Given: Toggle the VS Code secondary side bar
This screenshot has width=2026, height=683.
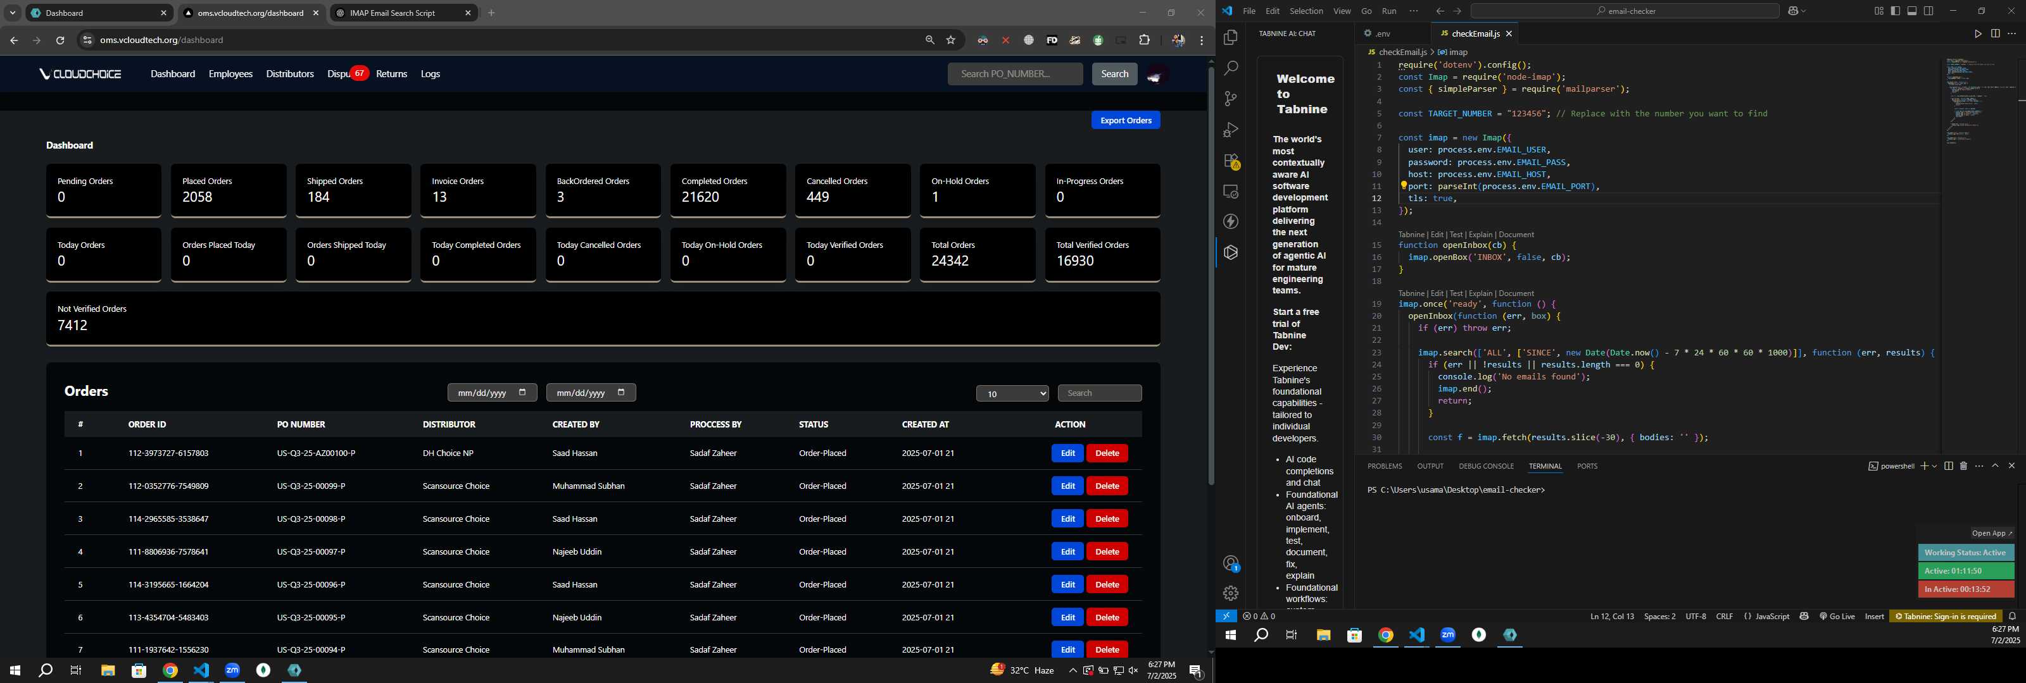Looking at the screenshot, I should click(1928, 11).
